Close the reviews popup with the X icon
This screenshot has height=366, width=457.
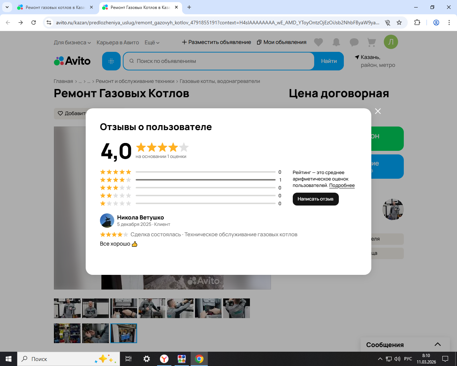click(x=378, y=111)
